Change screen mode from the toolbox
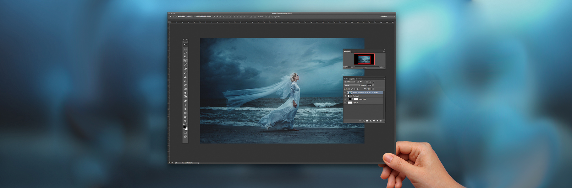Image resolution: width=572 pixels, height=188 pixels. pyautogui.click(x=185, y=137)
